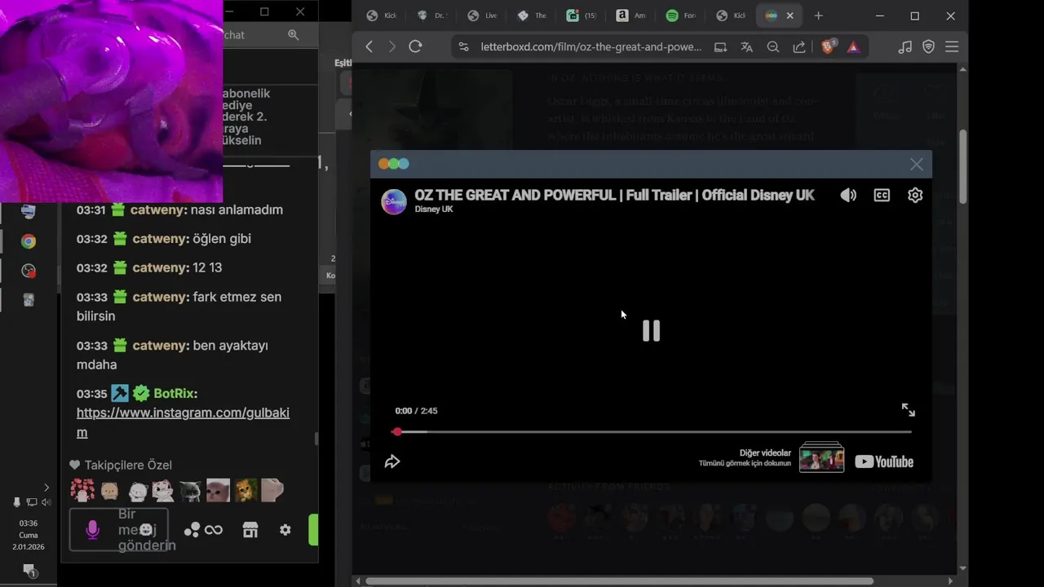Click the Letterboxd page vertical scrollbar
The height and width of the screenshot is (587, 1044).
point(962,167)
